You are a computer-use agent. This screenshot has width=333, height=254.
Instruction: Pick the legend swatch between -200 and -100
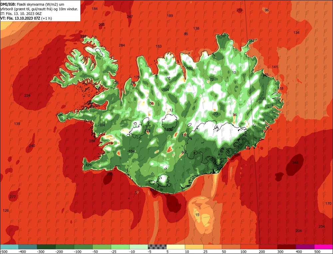(65, 247)
